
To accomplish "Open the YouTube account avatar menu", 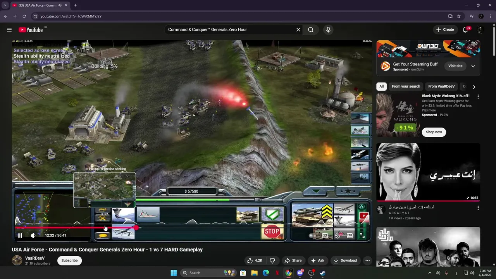I will click(480, 30).
